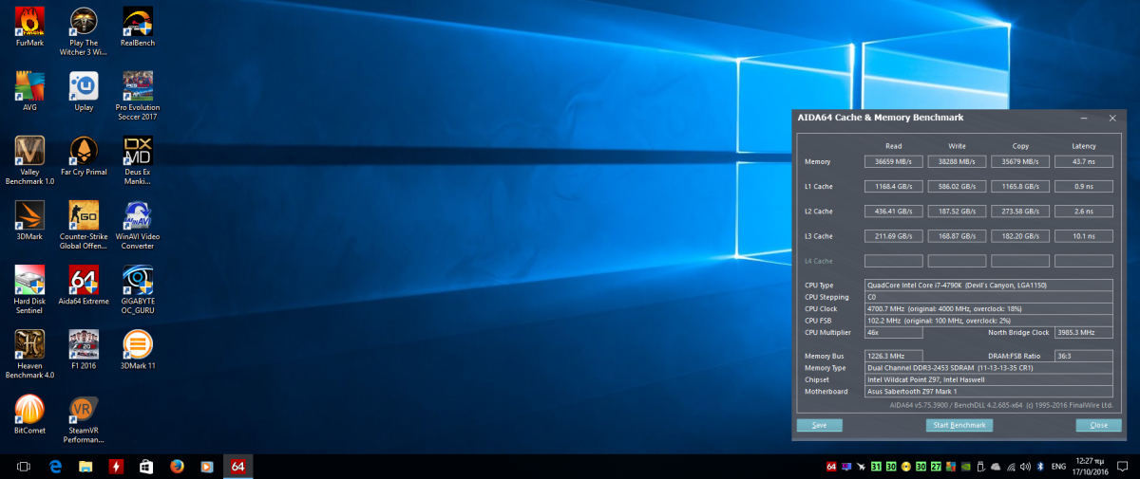The width and height of the screenshot is (1140, 479).
Task: Click the Memory Bus value 1226.3 MHz
Action: 893,356
